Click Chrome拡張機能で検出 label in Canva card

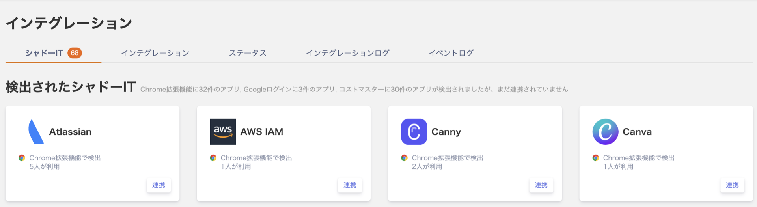[639, 158]
